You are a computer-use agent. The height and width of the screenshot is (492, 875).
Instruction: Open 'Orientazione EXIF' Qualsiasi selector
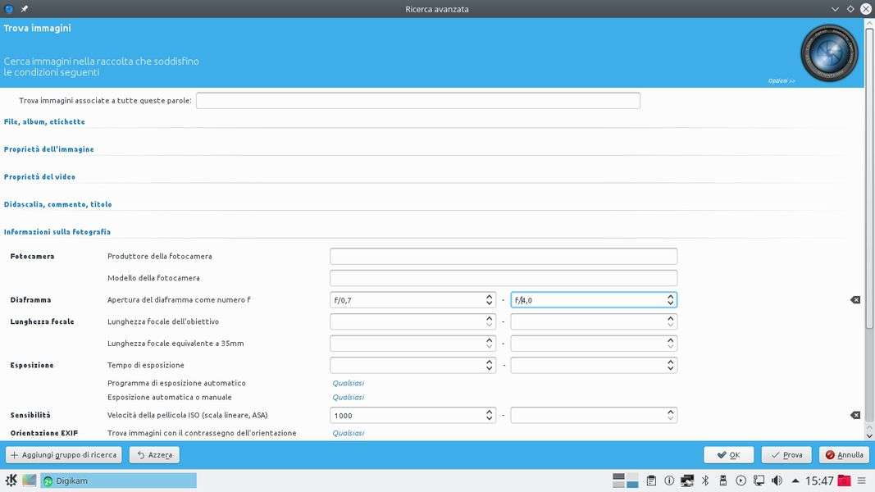coord(348,433)
